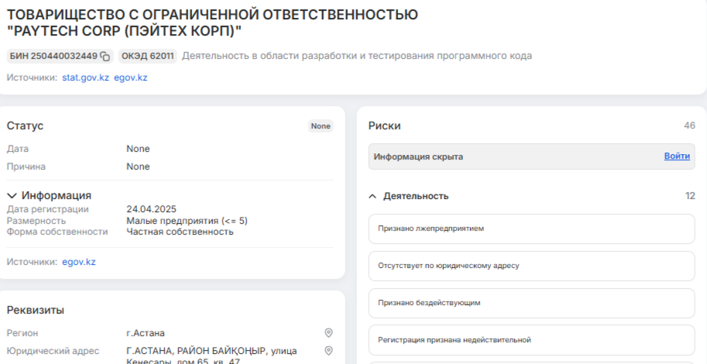The width and height of the screenshot is (707, 364).
Task: Click the ОКЭД 62011 badge
Action: point(147,56)
